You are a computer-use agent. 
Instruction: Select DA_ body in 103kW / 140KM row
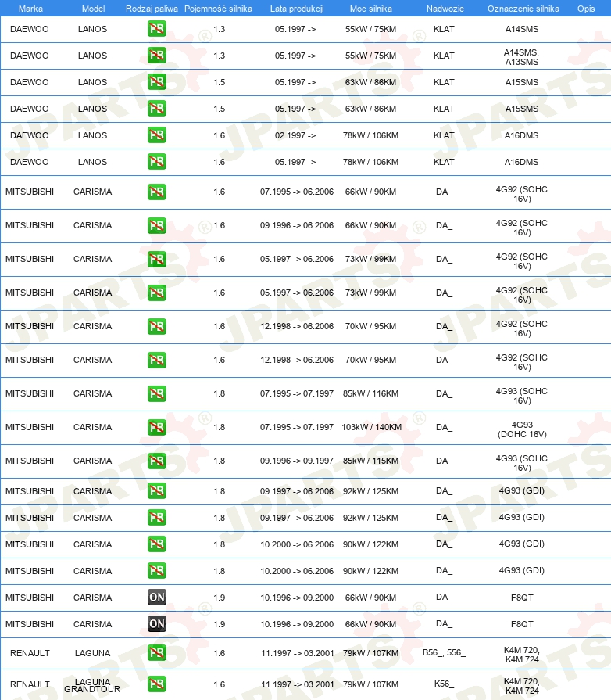tap(444, 427)
